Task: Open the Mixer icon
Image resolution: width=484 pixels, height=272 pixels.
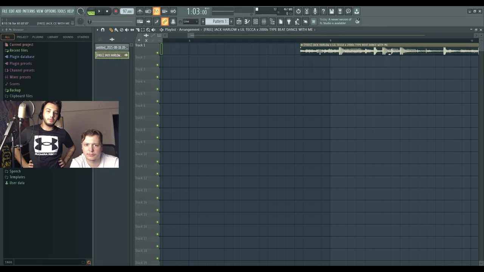Action: tap(264, 22)
